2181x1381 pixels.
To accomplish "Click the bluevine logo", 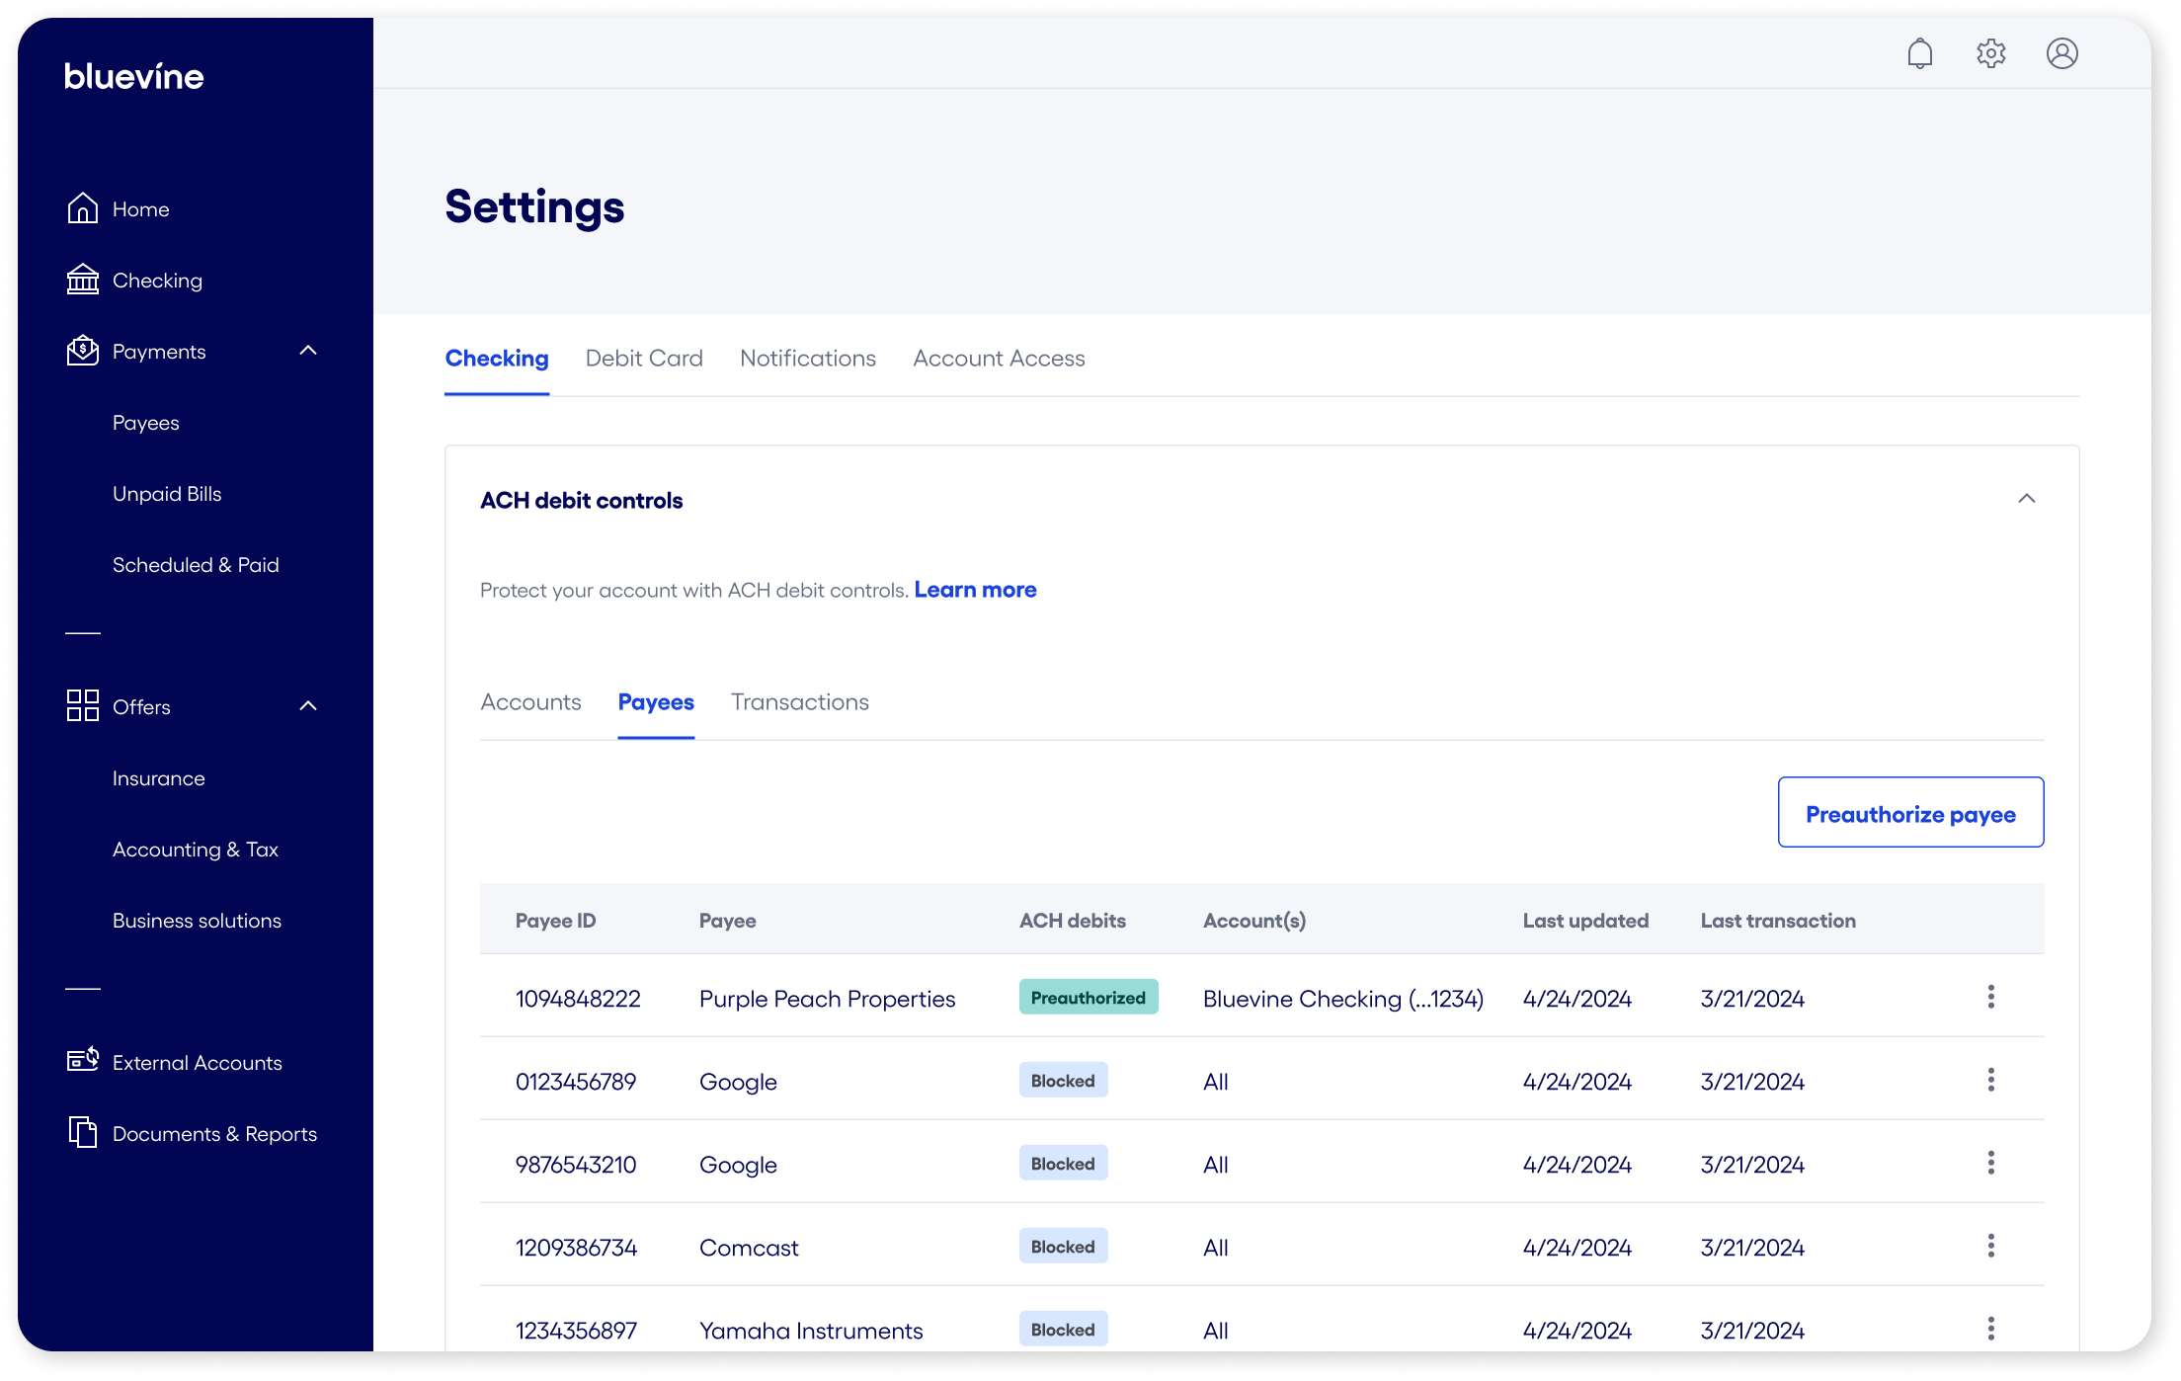I will 134,76.
